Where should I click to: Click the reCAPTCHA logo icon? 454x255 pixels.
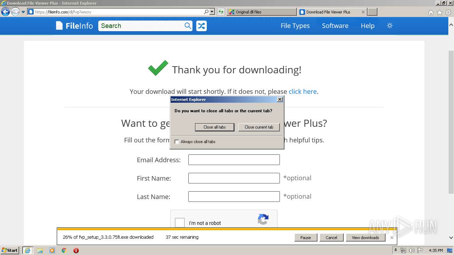point(263,220)
